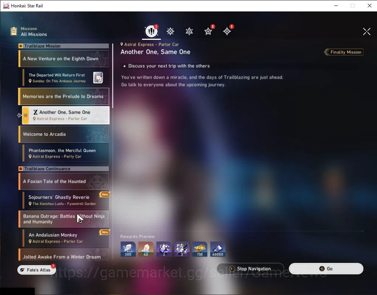Expand Jolted Awake From a Winter Dream
This screenshot has height=295, width=377.
click(x=64, y=255)
